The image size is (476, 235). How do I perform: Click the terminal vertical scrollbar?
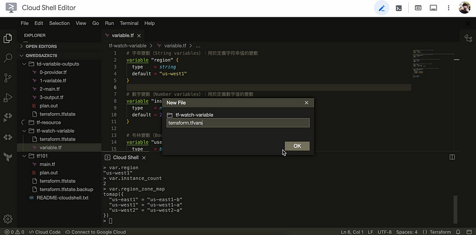click(455, 209)
